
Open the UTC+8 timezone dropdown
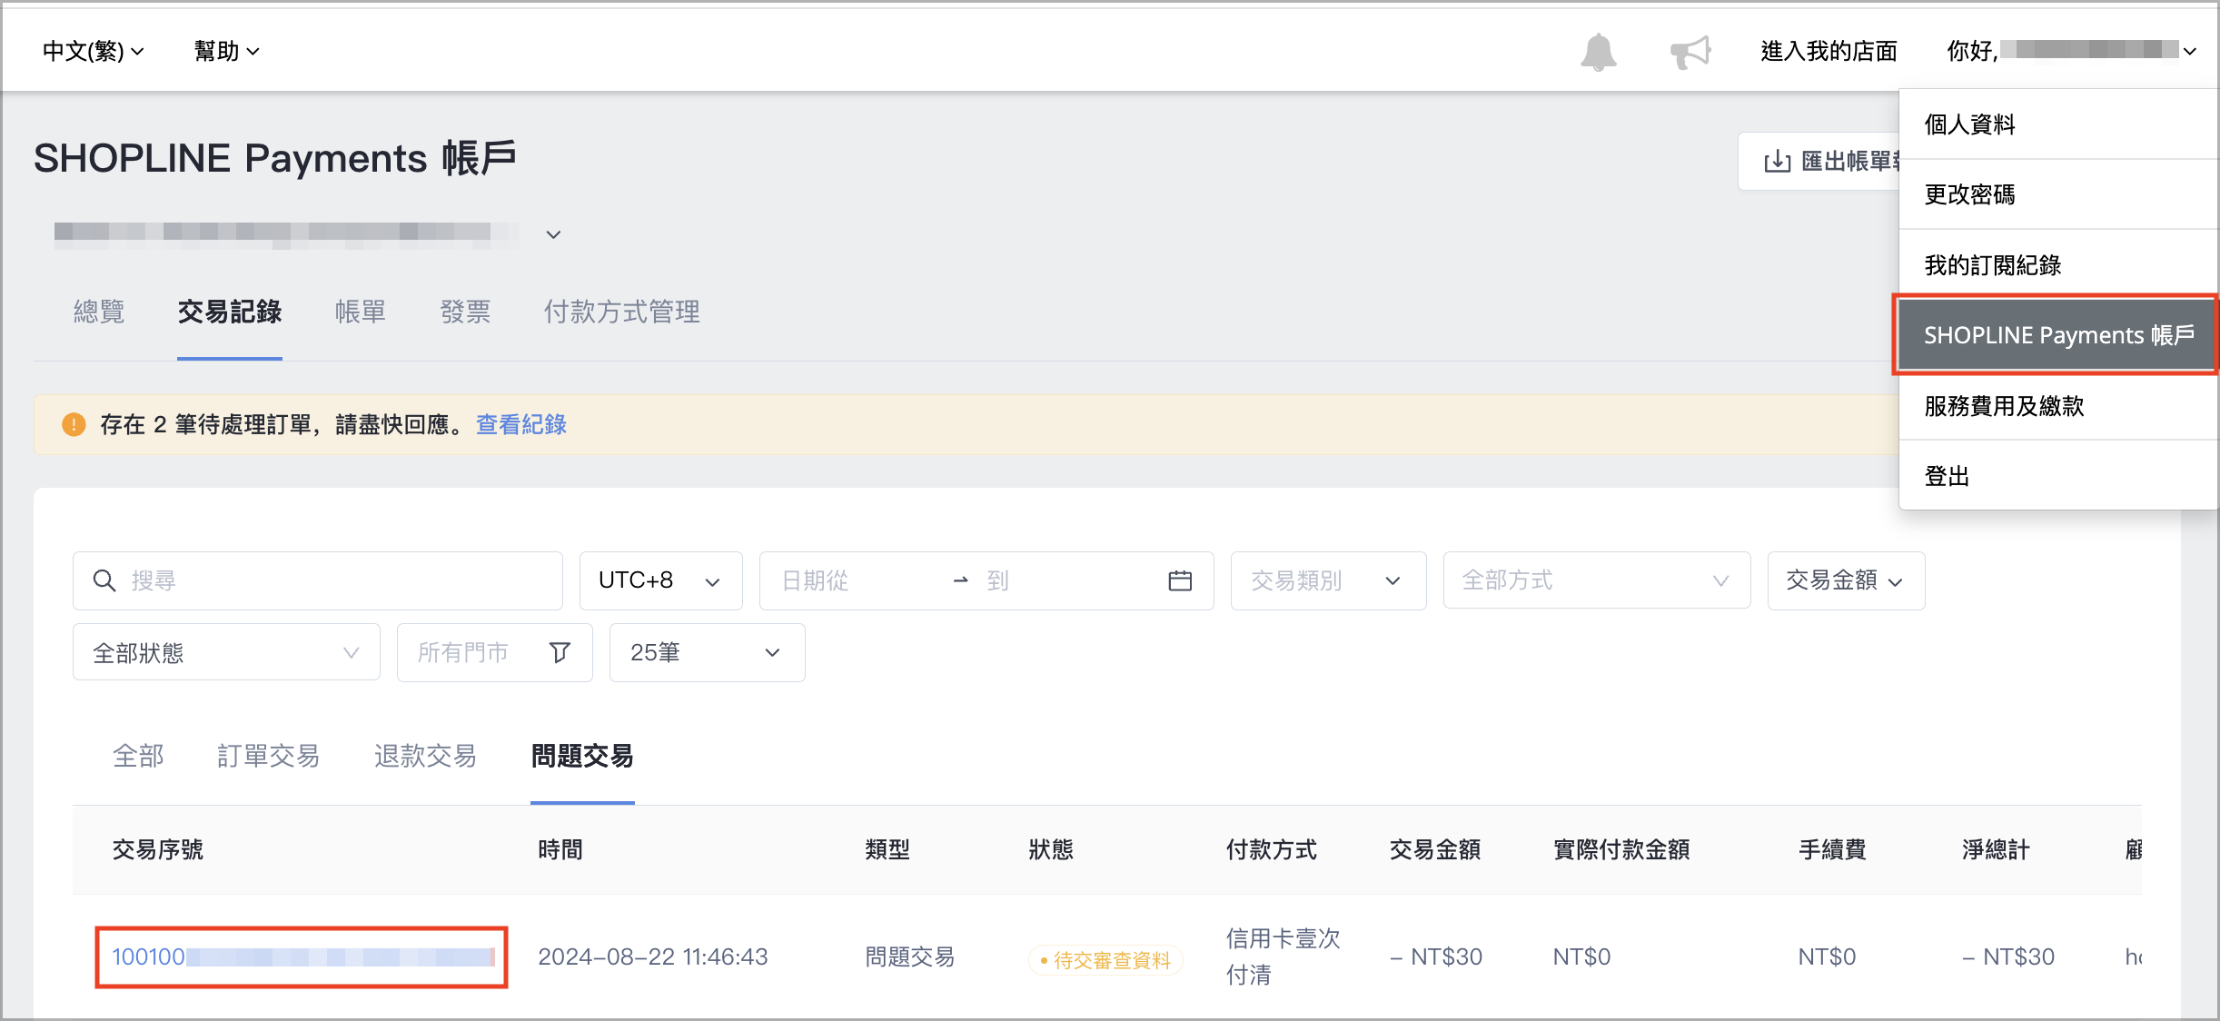[x=660, y=580]
